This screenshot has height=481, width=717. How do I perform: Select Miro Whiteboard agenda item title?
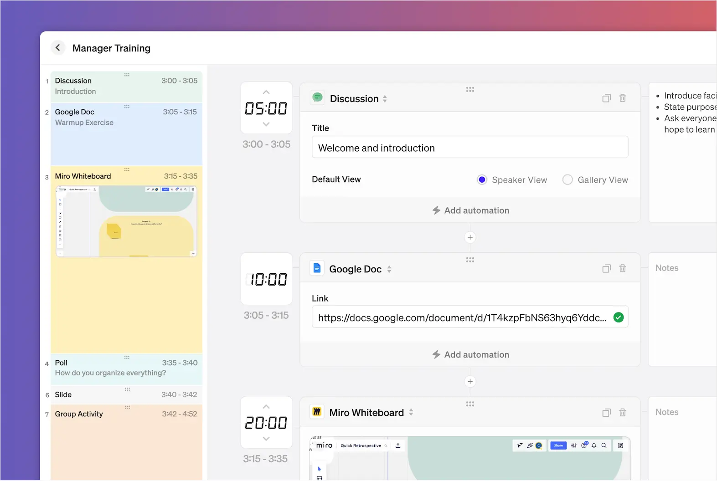tap(83, 176)
